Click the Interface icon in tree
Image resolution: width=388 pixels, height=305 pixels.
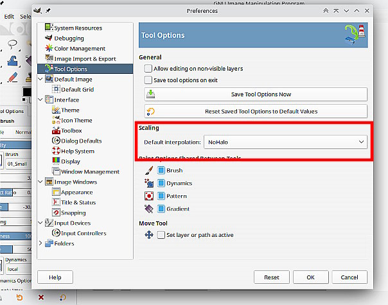pyautogui.click(x=49, y=100)
